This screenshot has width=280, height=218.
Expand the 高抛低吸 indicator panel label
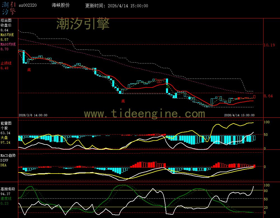coord(8,189)
